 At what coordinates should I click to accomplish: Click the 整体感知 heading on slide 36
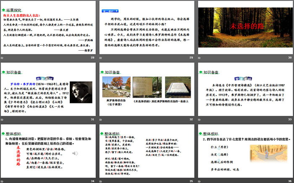coord(210,134)
